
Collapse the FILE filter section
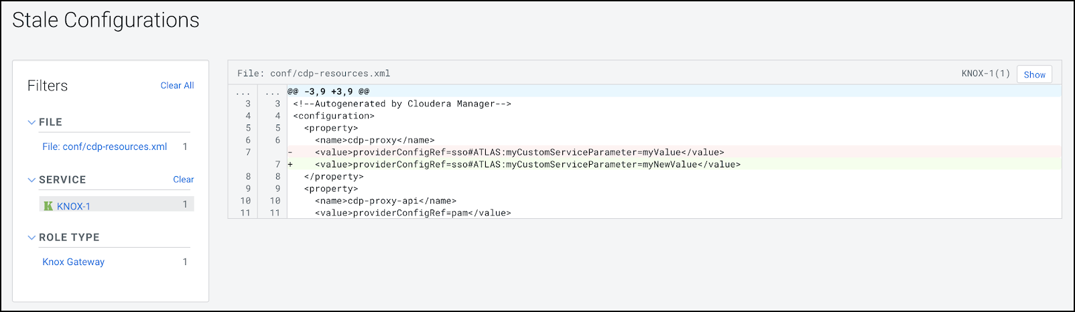pos(31,123)
